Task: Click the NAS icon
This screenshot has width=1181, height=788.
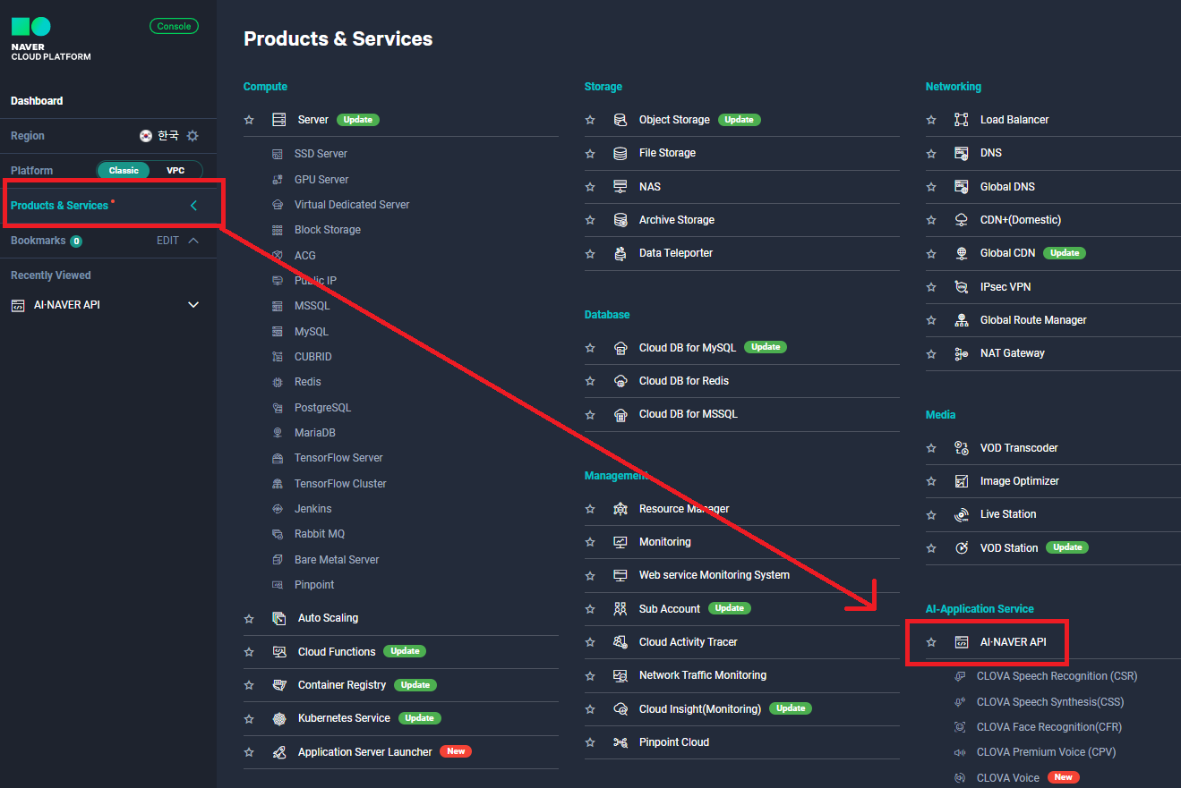Action: click(620, 187)
